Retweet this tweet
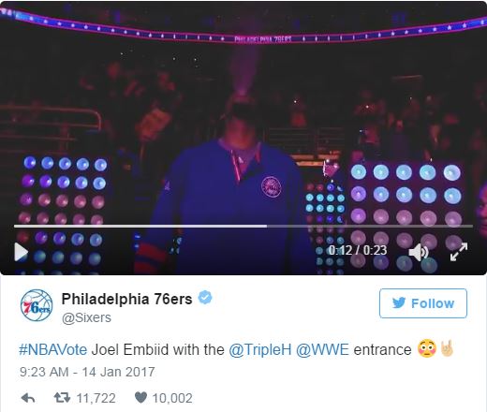This screenshot has height=412, width=487. click(62, 398)
